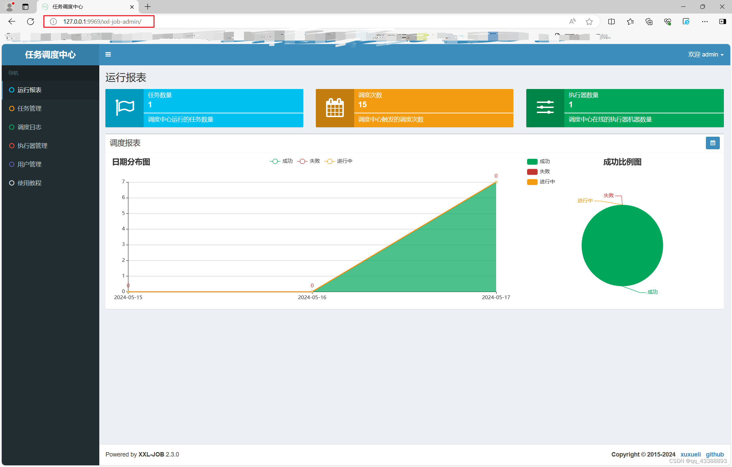Click the sliders icon on 执行器数量 card
Image resolution: width=732 pixels, height=467 pixels.
click(x=545, y=107)
